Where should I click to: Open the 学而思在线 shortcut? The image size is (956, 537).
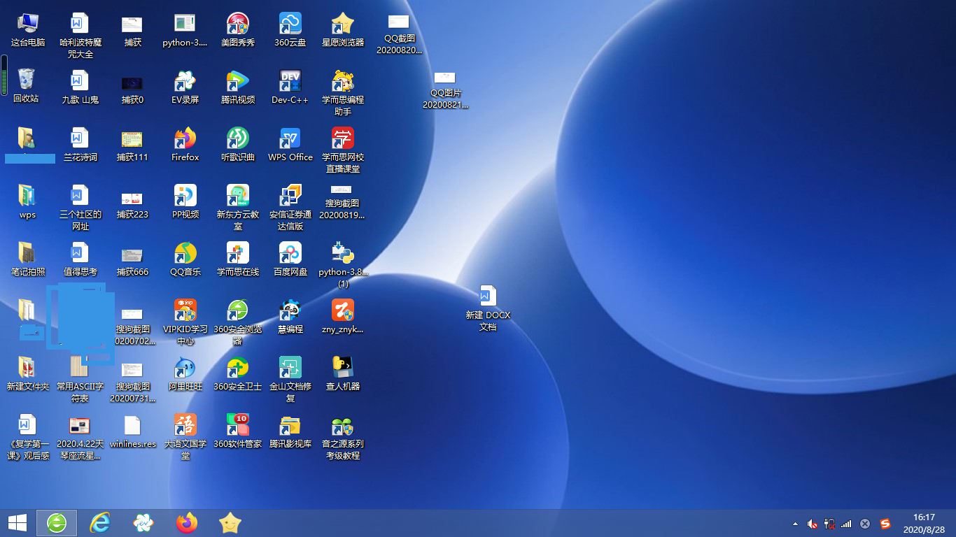(x=238, y=259)
